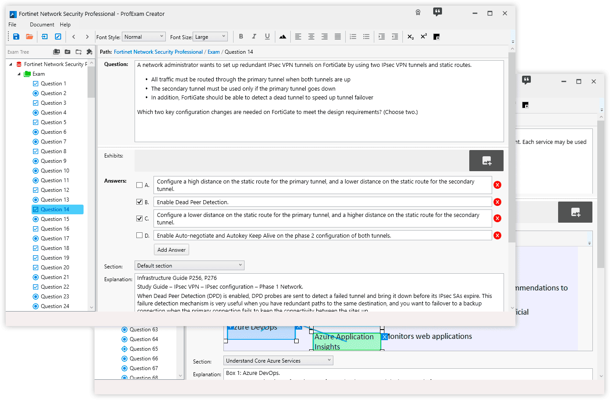Open Understand Core Azure Services dropdown
The width and height of the screenshot is (610, 400).
click(278, 360)
